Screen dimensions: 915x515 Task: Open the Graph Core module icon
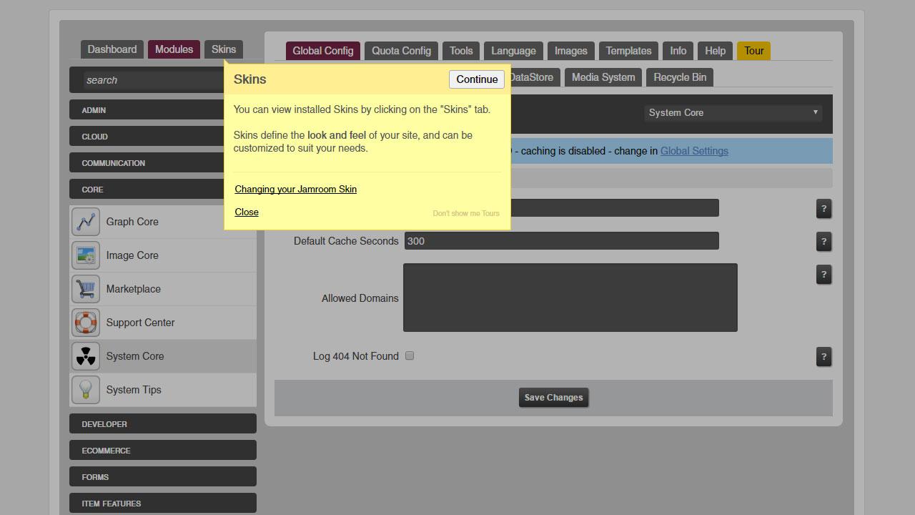click(86, 222)
